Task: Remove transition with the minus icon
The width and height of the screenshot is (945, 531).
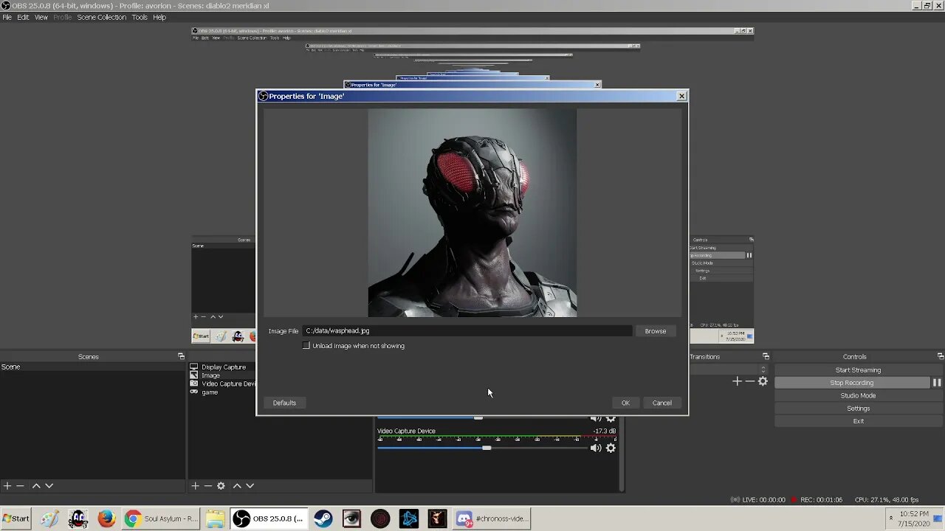Action: pos(749,381)
